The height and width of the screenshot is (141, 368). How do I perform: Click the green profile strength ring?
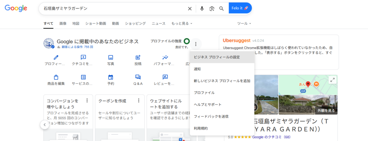tap(187, 41)
